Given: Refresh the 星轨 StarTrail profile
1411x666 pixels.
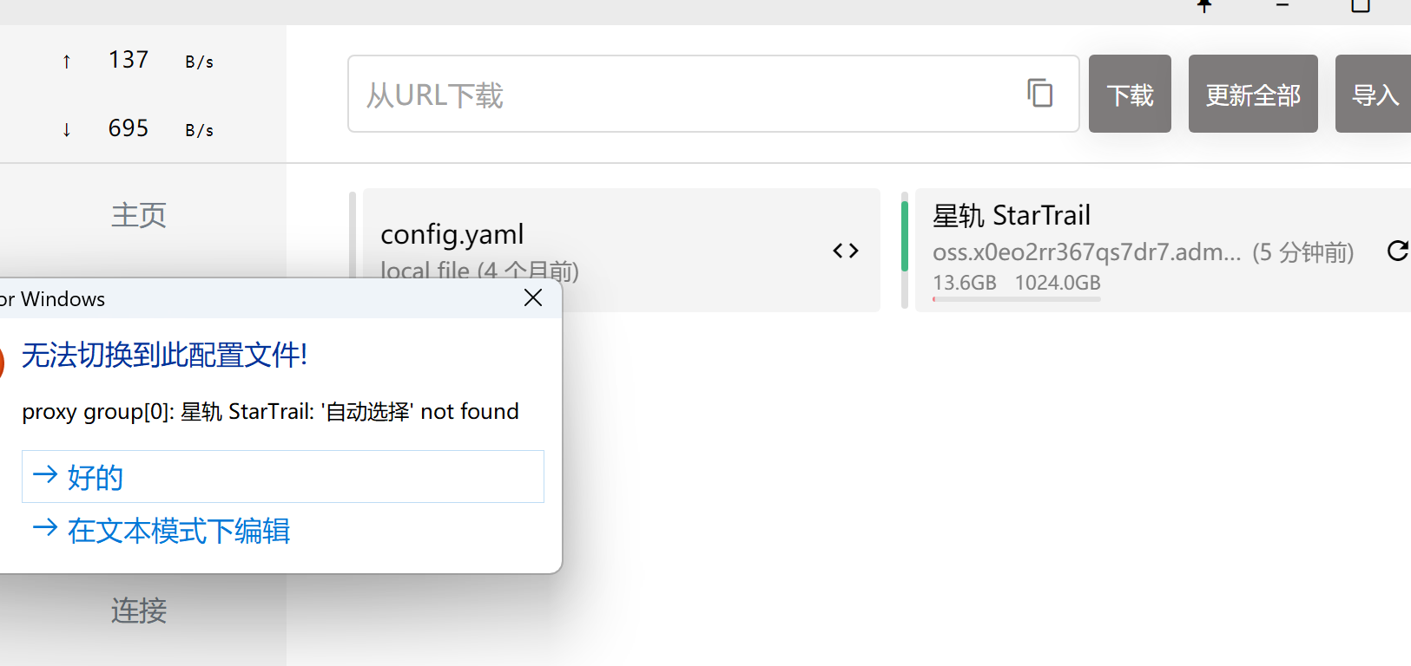Looking at the screenshot, I should (1397, 251).
